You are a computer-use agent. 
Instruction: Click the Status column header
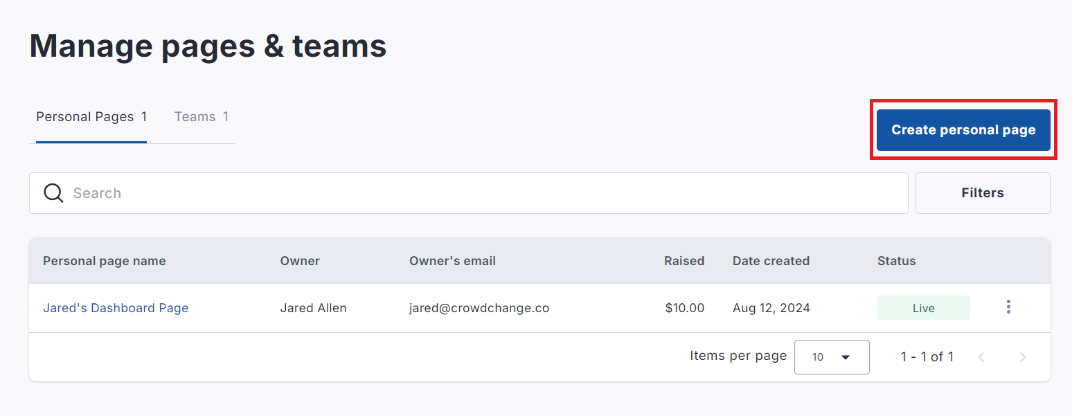click(x=897, y=261)
